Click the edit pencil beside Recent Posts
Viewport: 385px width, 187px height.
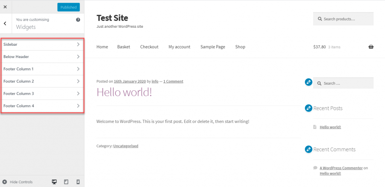pos(308,108)
